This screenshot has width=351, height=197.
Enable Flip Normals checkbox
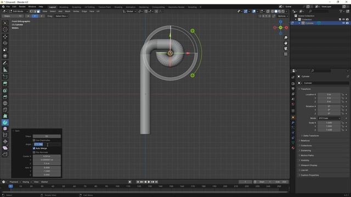tap(34, 152)
